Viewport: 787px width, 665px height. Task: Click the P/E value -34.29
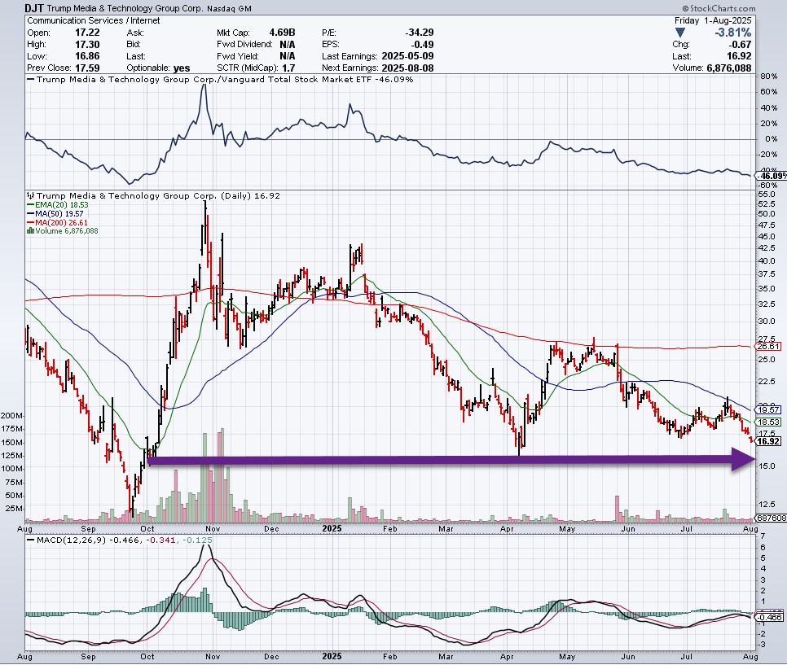coord(419,33)
